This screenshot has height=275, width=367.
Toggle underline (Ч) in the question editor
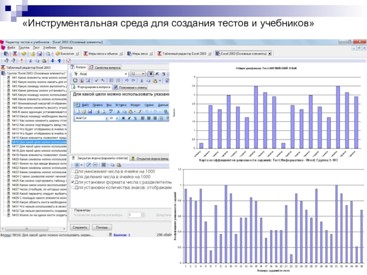pyautogui.click(x=164, y=74)
